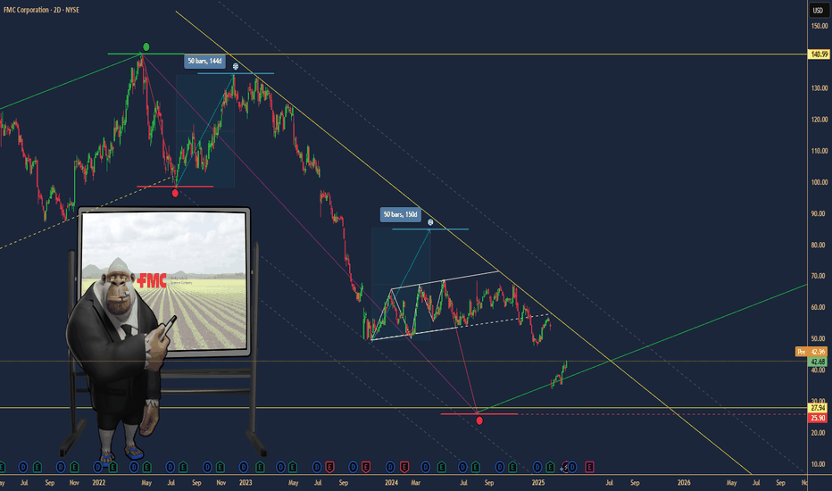The image size is (832, 491).
Task: Click the snowflake icon beside '50 bars, 150d'
Action: click(x=430, y=222)
